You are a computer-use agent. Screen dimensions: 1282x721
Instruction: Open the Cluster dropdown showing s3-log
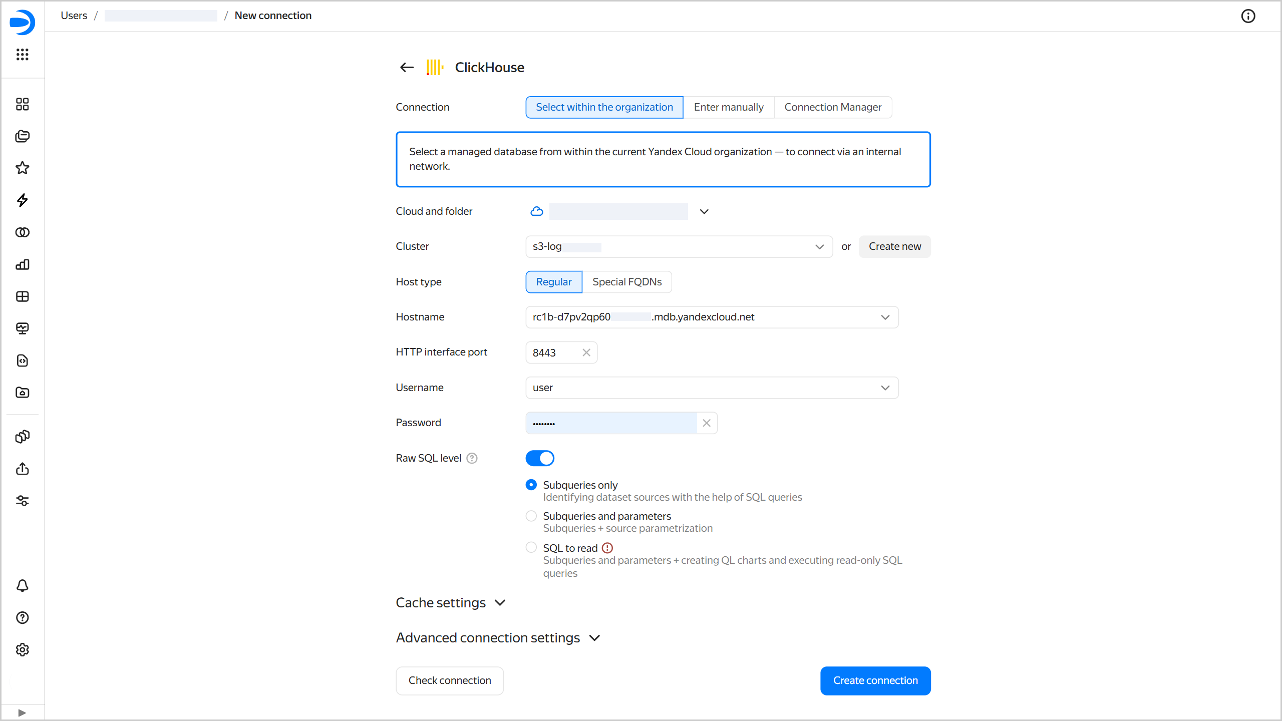click(679, 247)
